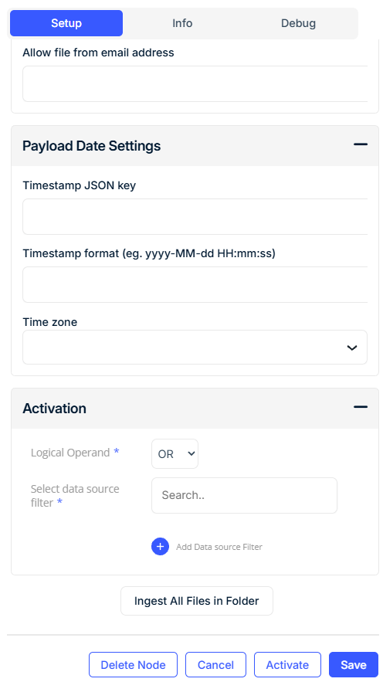Click Ingest All Files in Folder
This screenshot has width=383, height=682.
(x=196, y=601)
